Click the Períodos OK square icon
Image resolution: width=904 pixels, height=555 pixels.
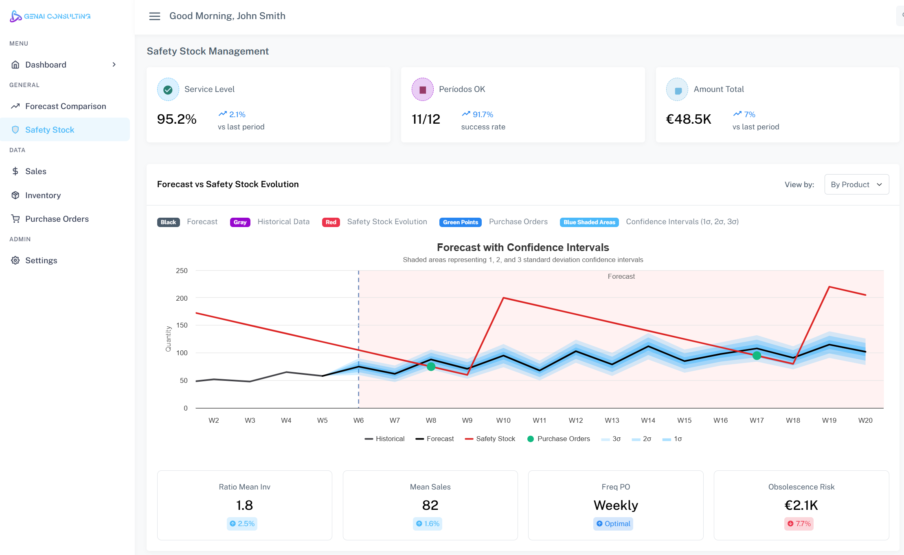(422, 90)
